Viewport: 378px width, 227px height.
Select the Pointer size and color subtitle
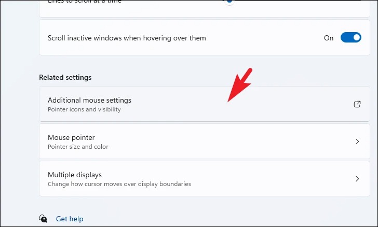(78, 147)
